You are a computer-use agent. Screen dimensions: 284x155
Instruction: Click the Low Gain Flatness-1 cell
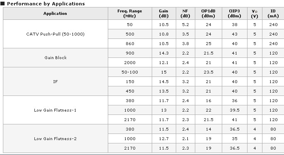56,110
